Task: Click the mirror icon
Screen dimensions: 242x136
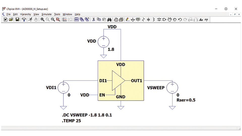Action: click(196, 20)
